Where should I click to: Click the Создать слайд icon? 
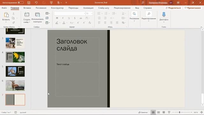27,14
